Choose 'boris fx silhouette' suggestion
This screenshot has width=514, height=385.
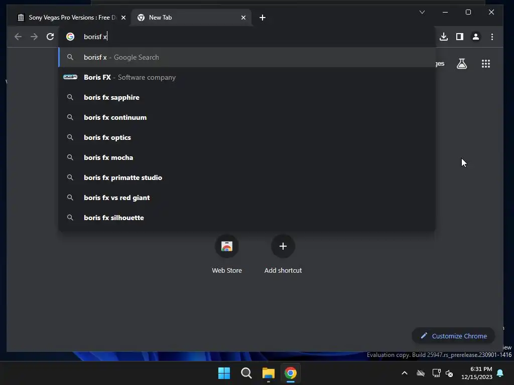pos(247,218)
